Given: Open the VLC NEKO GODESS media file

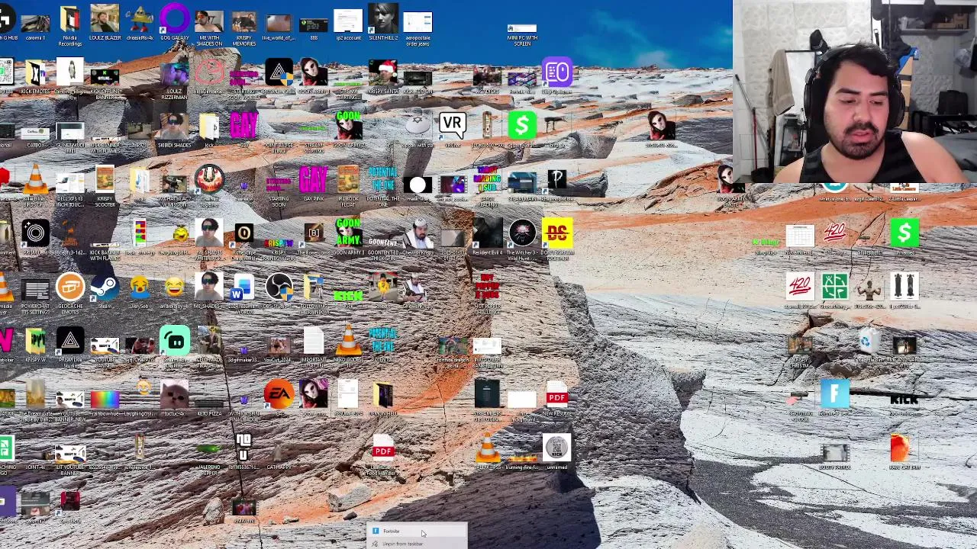Looking at the screenshot, I should point(347,342).
